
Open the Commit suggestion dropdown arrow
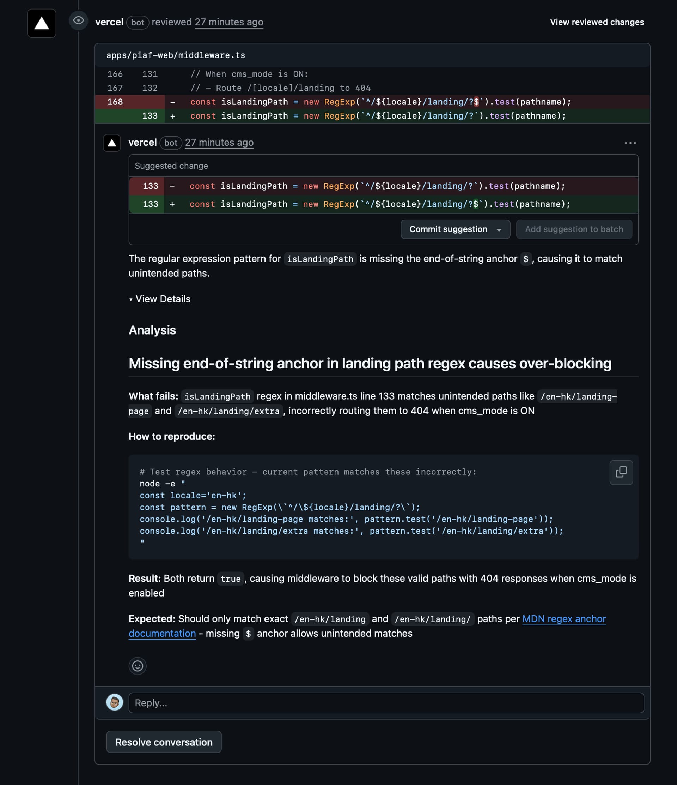[499, 229]
